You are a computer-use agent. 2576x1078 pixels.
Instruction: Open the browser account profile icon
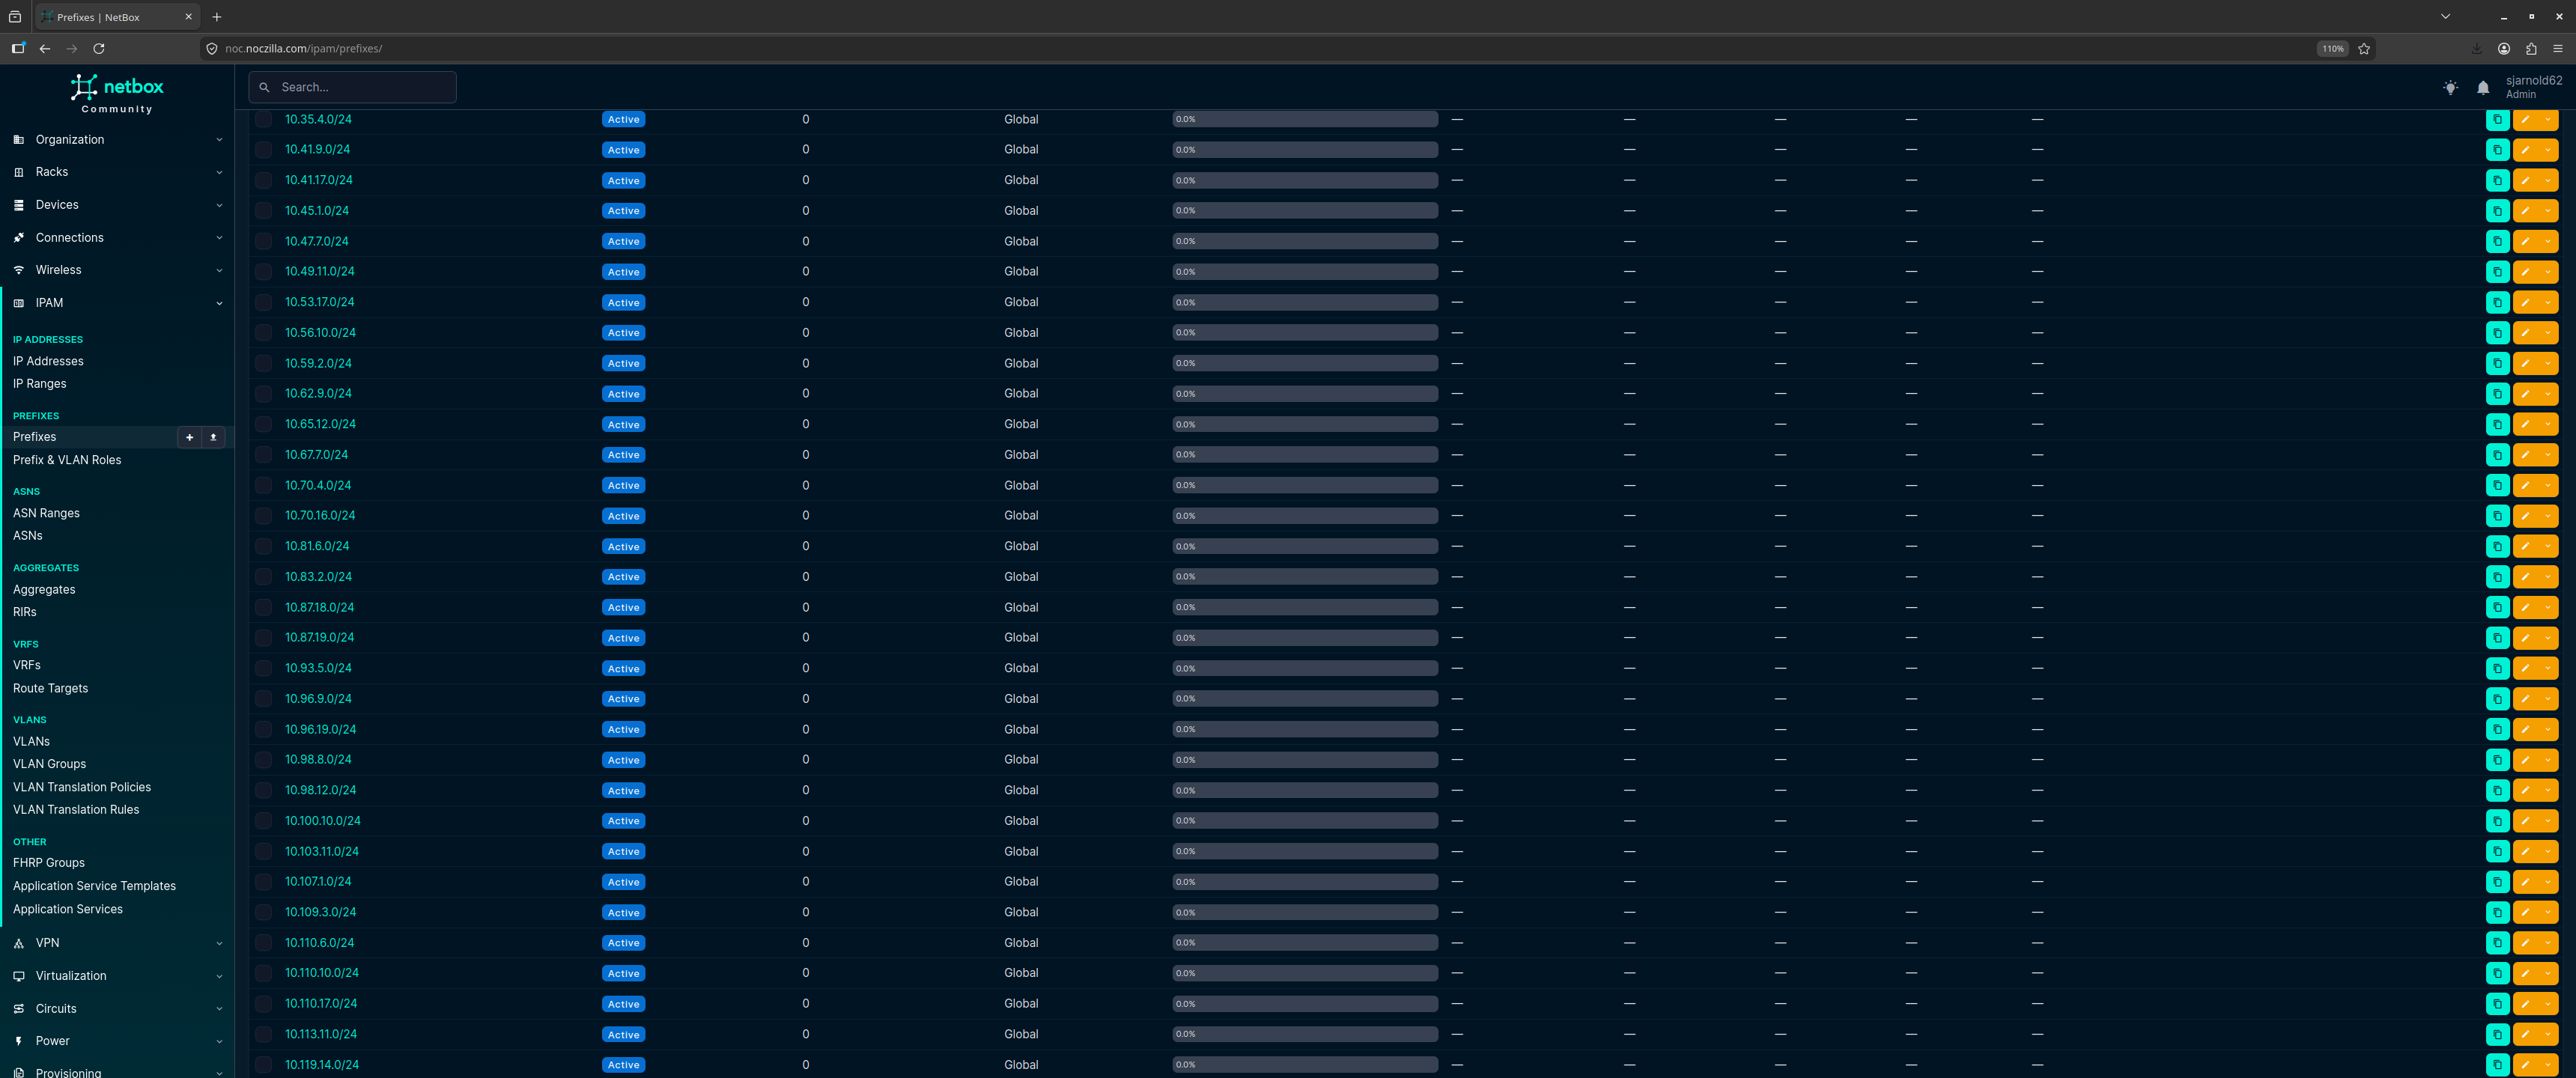point(2504,48)
